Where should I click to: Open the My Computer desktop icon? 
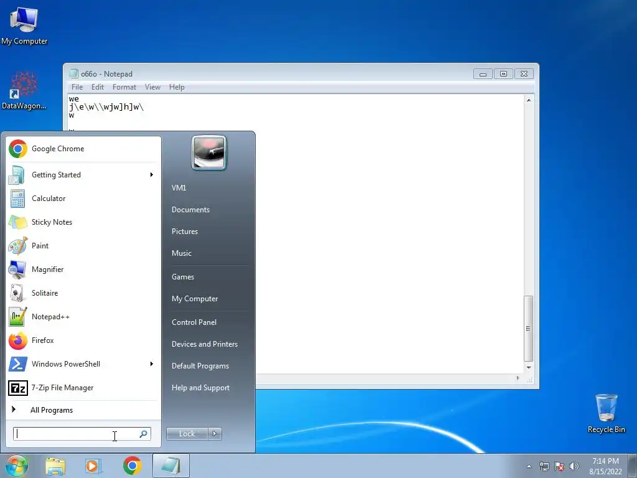click(24, 25)
